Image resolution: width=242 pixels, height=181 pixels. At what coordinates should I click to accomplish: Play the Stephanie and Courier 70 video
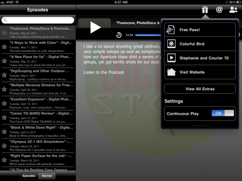(200, 58)
